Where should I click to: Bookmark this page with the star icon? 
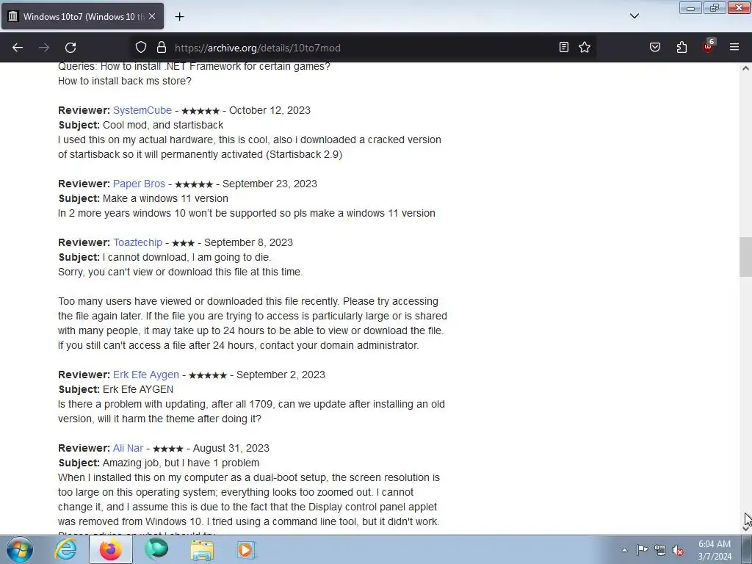585,47
